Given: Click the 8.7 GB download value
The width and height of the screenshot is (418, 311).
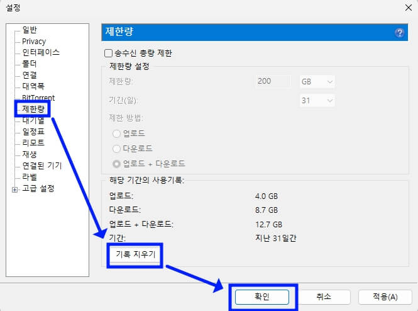Looking at the screenshot, I should [x=267, y=210].
